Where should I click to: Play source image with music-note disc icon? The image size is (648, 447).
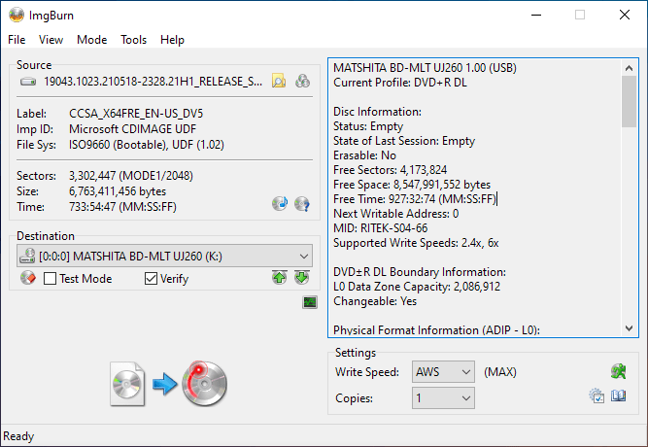point(280,203)
